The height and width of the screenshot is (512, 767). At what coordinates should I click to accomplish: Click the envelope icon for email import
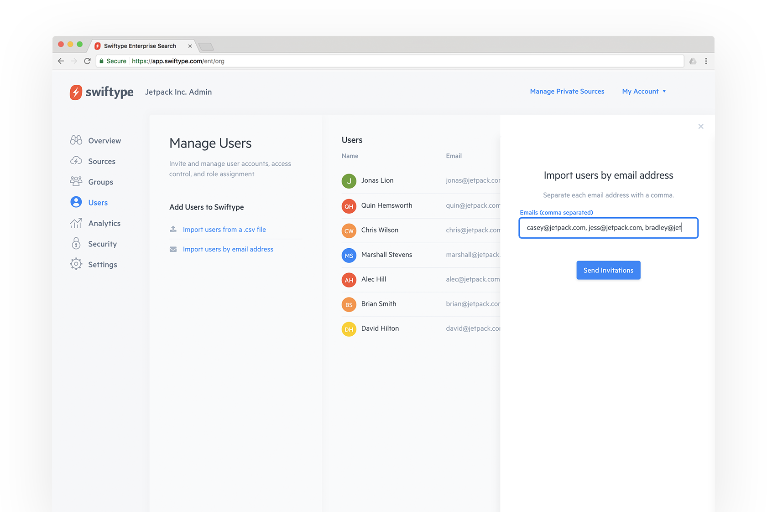(173, 249)
